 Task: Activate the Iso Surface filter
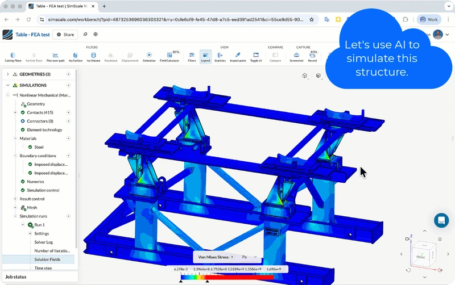click(76, 57)
